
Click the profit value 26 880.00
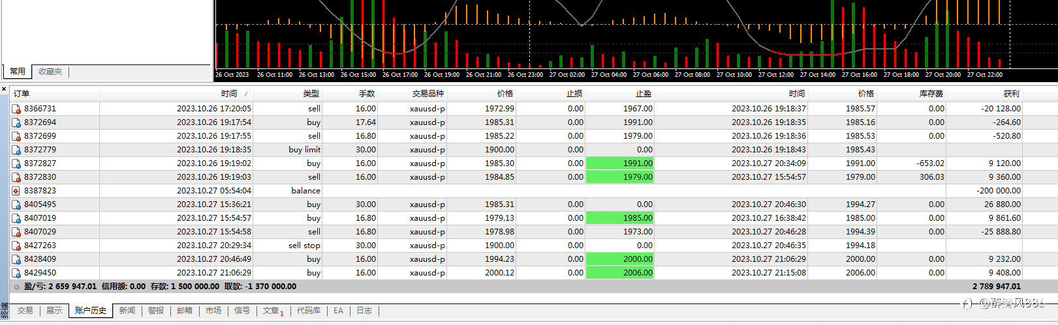point(1003,205)
